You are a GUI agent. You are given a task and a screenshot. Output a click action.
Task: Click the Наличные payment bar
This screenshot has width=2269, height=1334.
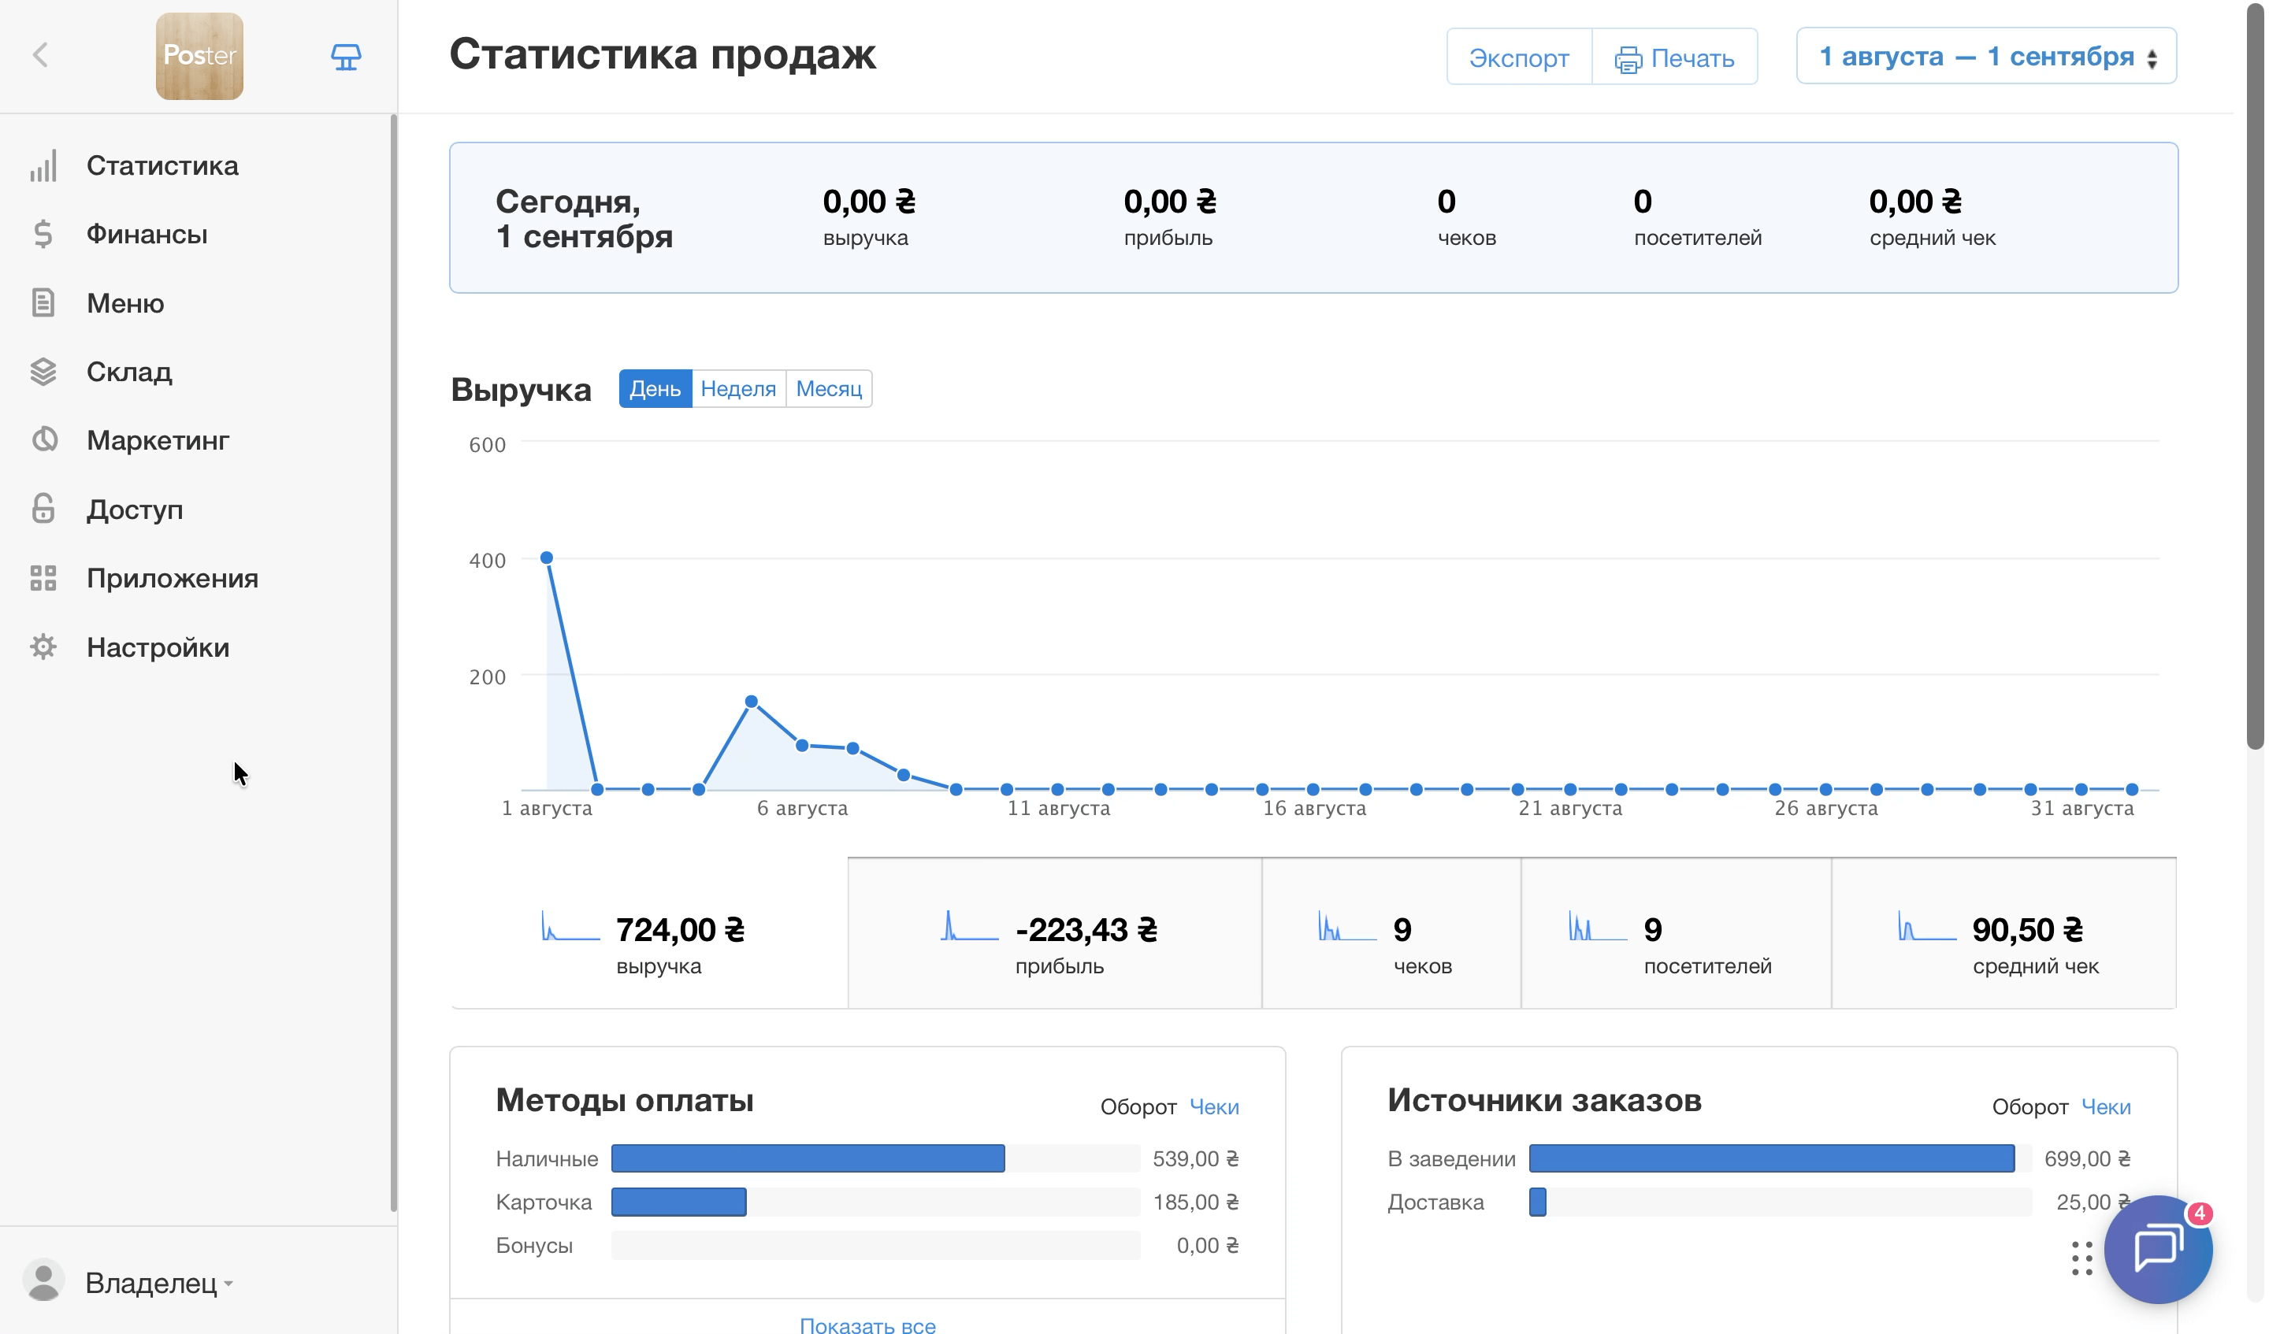[x=808, y=1158]
